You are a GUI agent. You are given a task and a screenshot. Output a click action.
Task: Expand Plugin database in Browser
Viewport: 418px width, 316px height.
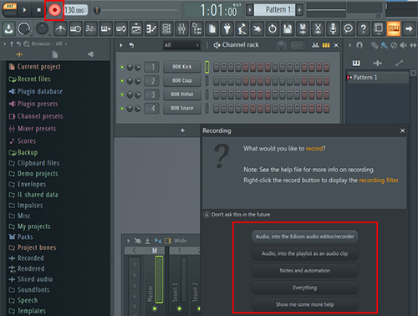click(40, 91)
